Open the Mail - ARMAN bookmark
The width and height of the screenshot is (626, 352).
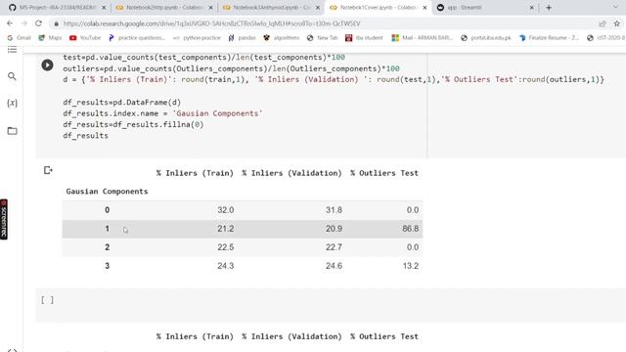pos(423,38)
